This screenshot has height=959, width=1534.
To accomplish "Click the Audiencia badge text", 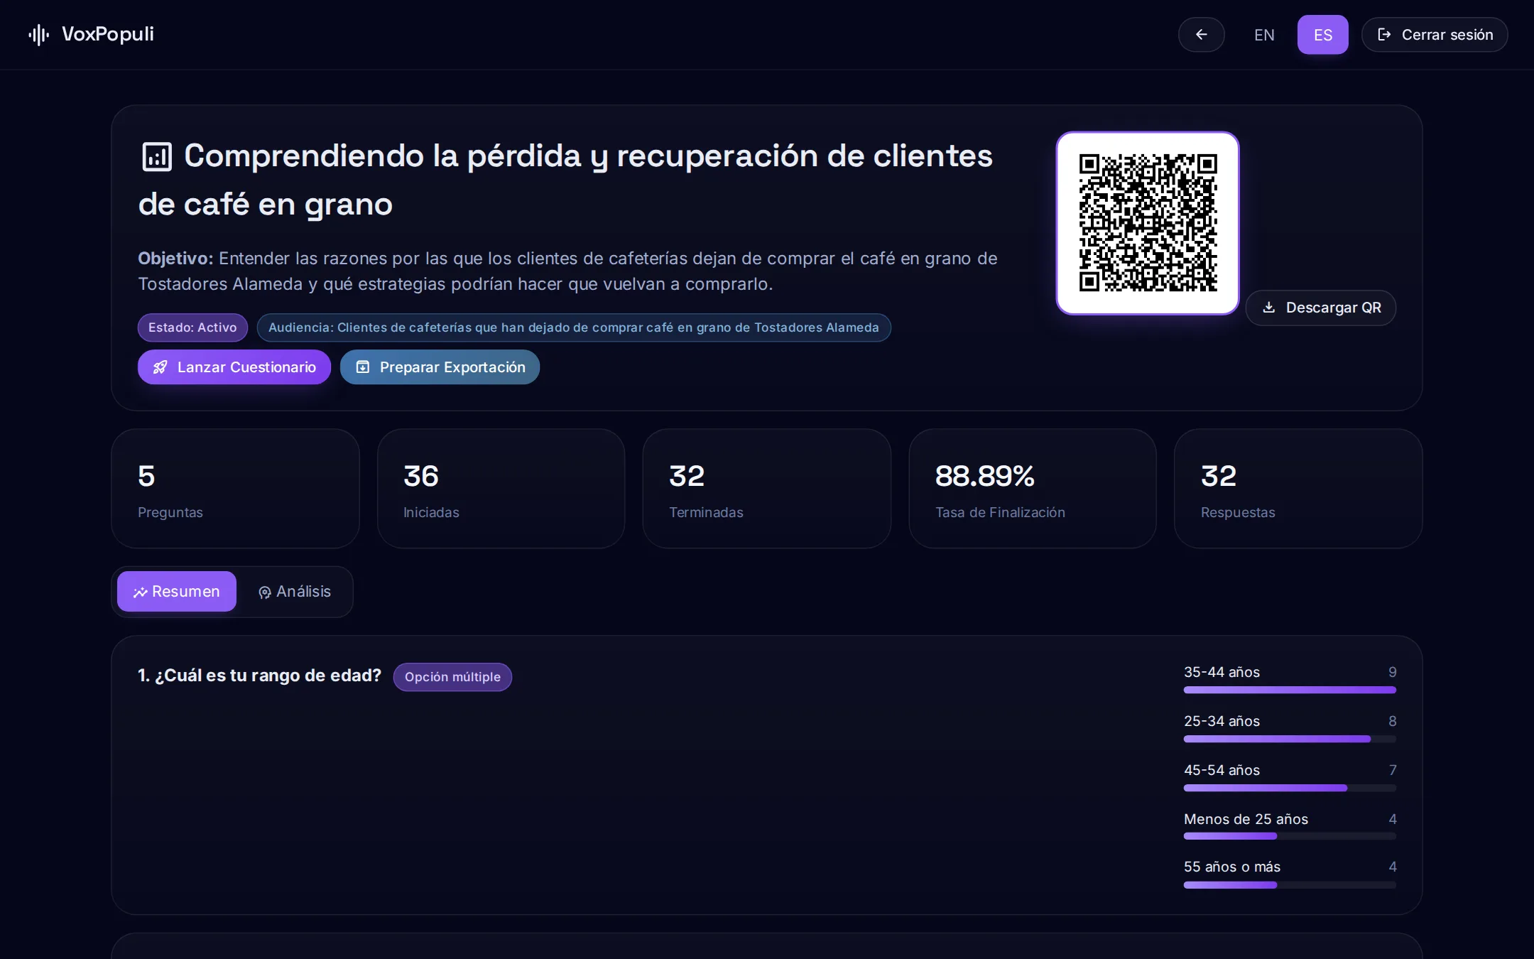I will coord(574,327).
